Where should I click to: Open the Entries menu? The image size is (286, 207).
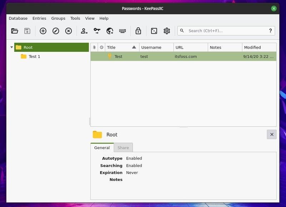point(39,18)
